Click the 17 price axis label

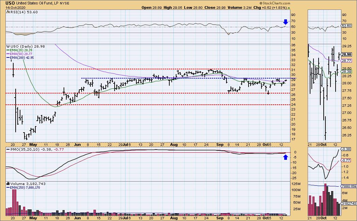pos(293,139)
